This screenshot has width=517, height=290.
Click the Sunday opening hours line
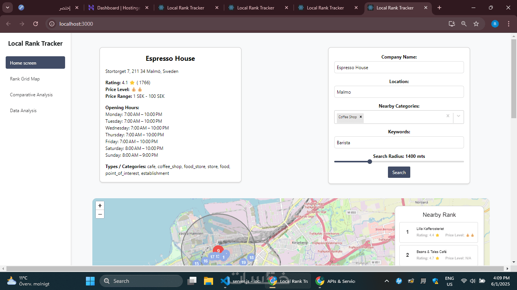(x=132, y=155)
